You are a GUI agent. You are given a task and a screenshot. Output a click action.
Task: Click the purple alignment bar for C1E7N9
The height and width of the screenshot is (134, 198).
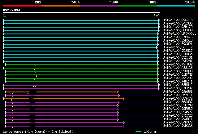tap(62, 106)
